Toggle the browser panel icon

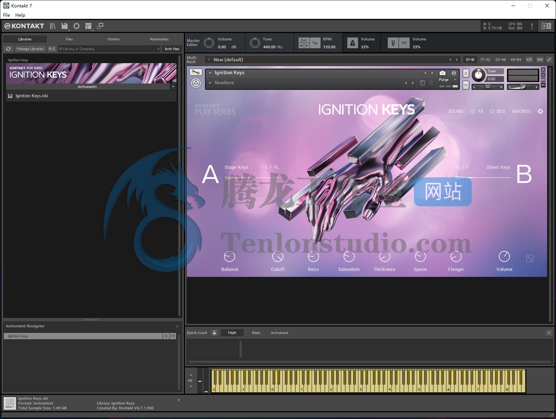point(52,26)
